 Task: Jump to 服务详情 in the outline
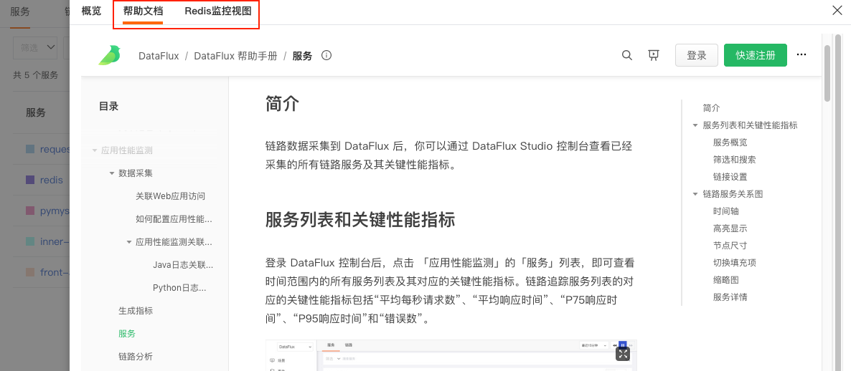coord(730,297)
